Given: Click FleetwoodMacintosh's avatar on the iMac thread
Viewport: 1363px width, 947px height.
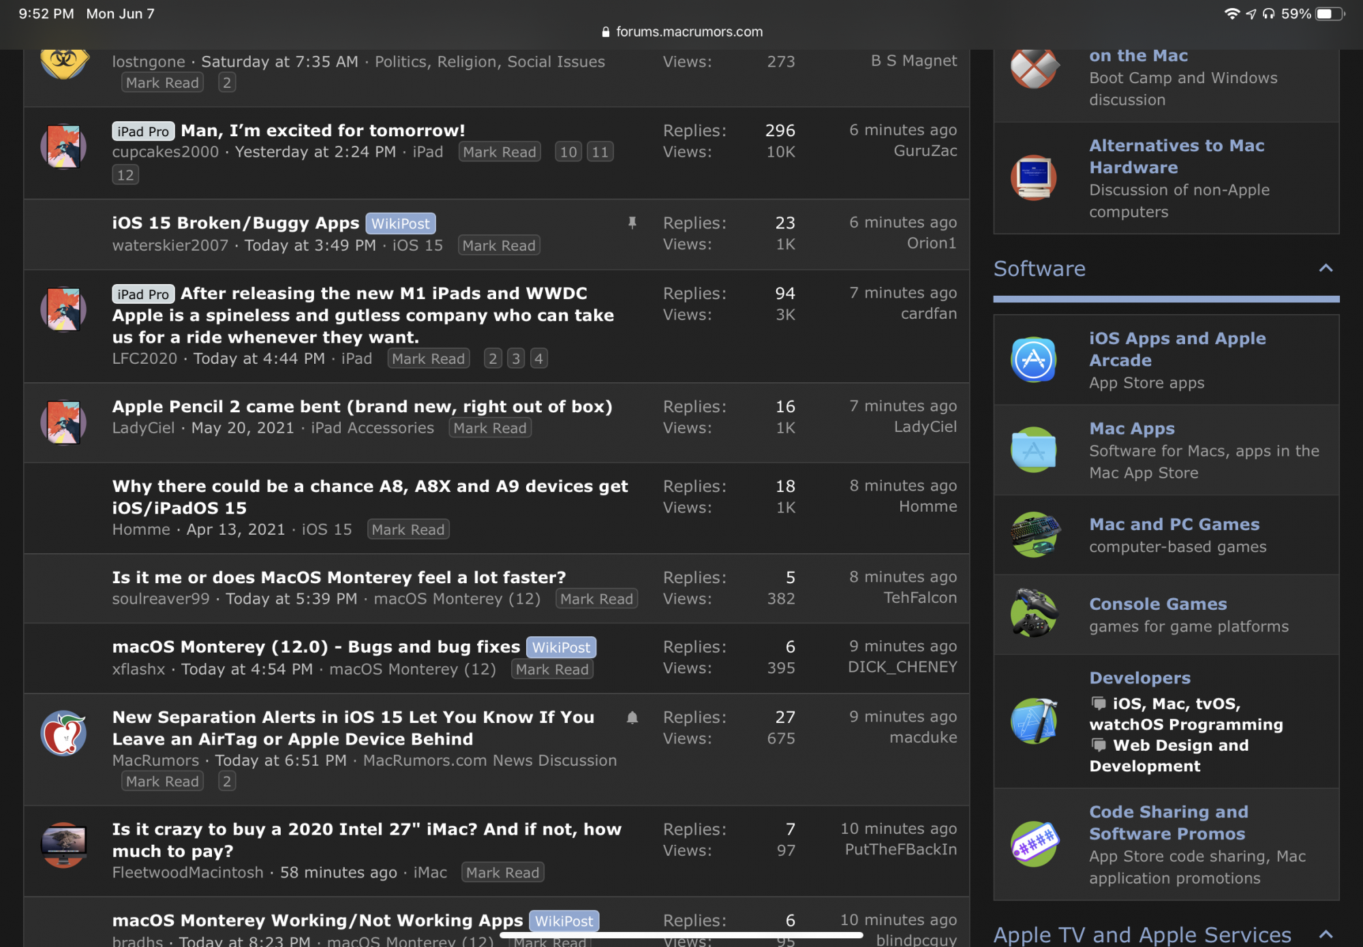Looking at the screenshot, I should (x=63, y=845).
